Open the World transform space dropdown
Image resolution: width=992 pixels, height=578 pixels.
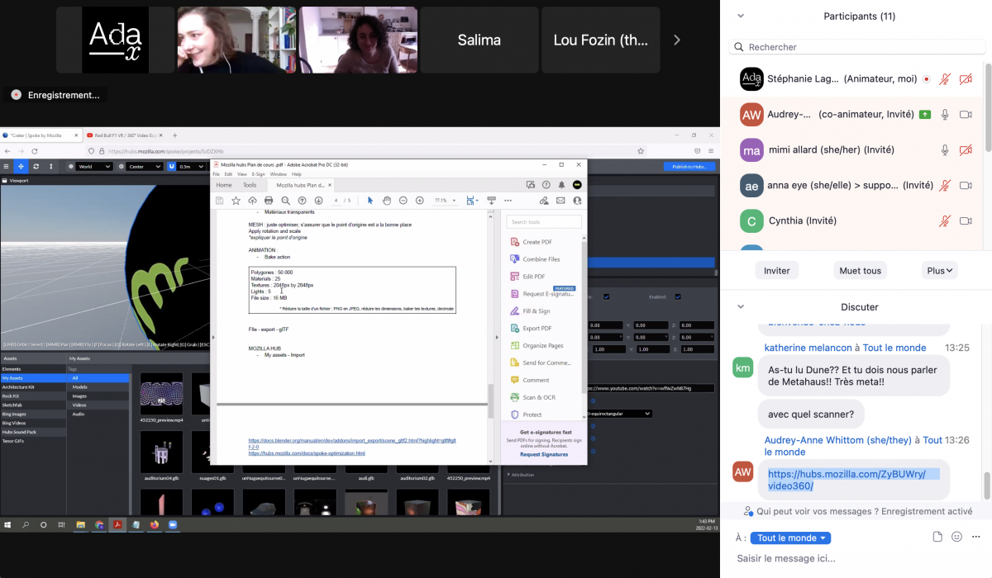click(94, 166)
